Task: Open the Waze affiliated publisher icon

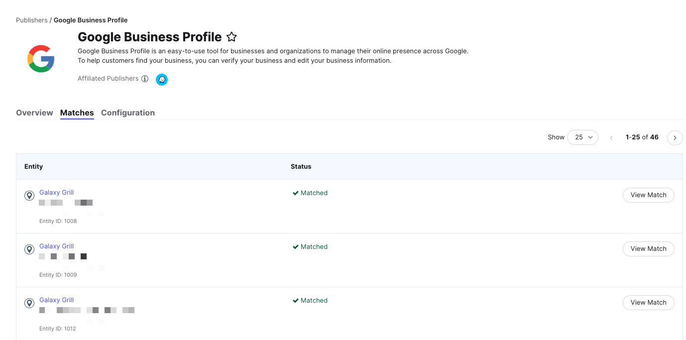Action: (x=162, y=79)
